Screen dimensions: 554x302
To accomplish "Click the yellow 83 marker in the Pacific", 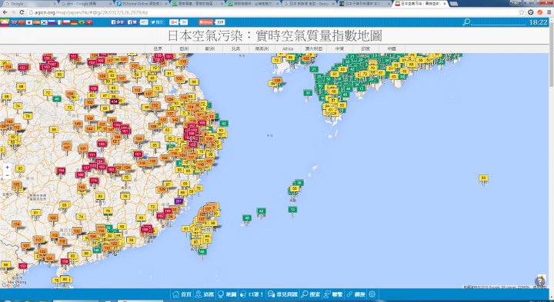I will (483, 178).
